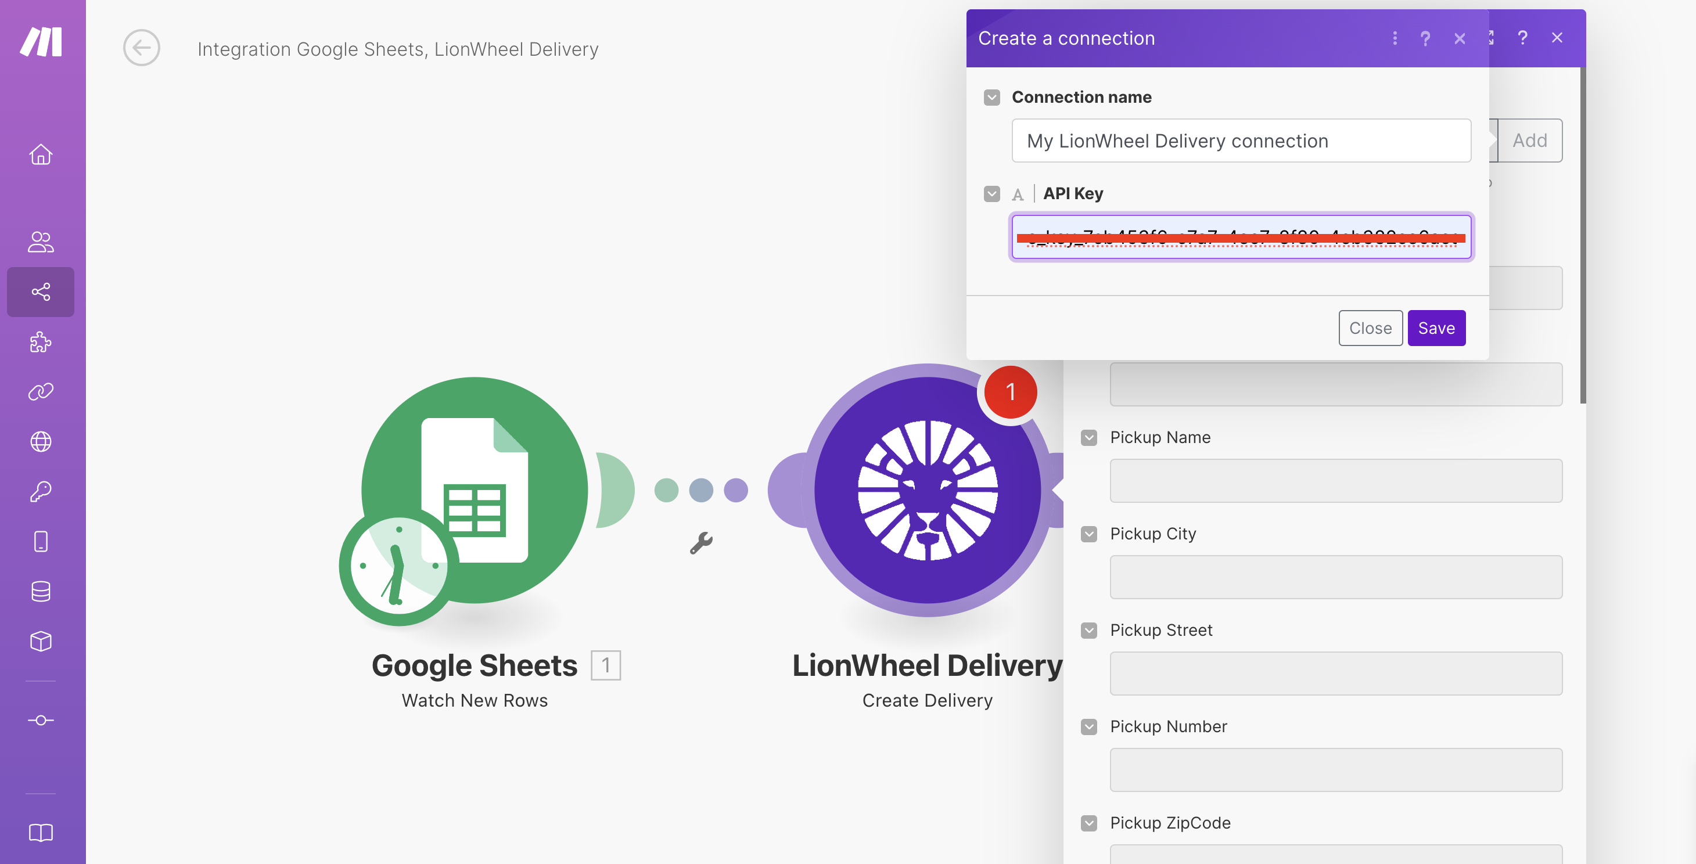The height and width of the screenshot is (864, 1696).
Task: Click the Pickup City input field
Action: tap(1336, 577)
